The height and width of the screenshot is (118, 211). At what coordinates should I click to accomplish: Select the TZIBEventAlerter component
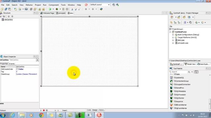[x=180, y=105]
